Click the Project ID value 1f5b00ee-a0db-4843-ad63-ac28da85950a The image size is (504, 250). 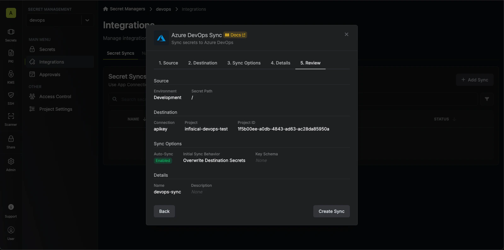click(x=283, y=129)
